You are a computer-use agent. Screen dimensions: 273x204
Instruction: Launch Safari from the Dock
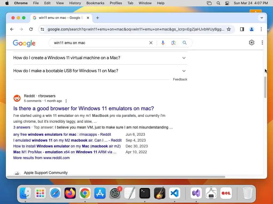click(55, 193)
